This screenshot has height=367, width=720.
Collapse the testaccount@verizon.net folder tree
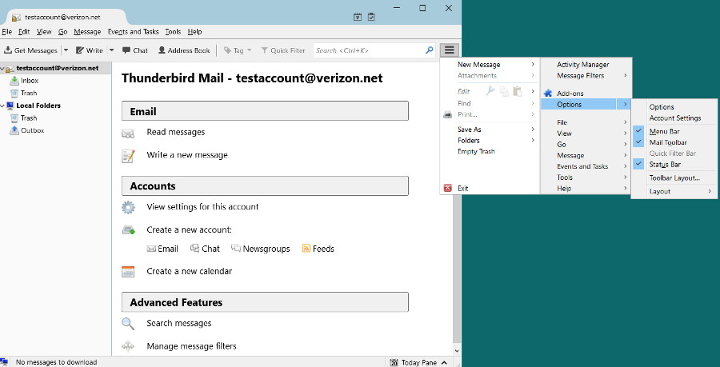(2, 68)
